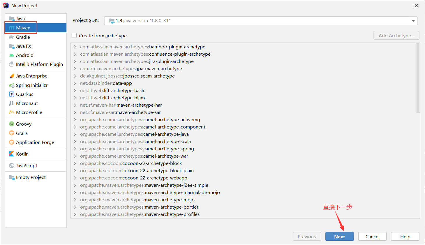Click the Add Archetype... button
Image resolution: width=425 pixels, height=245 pixels.
coord(396,36)
